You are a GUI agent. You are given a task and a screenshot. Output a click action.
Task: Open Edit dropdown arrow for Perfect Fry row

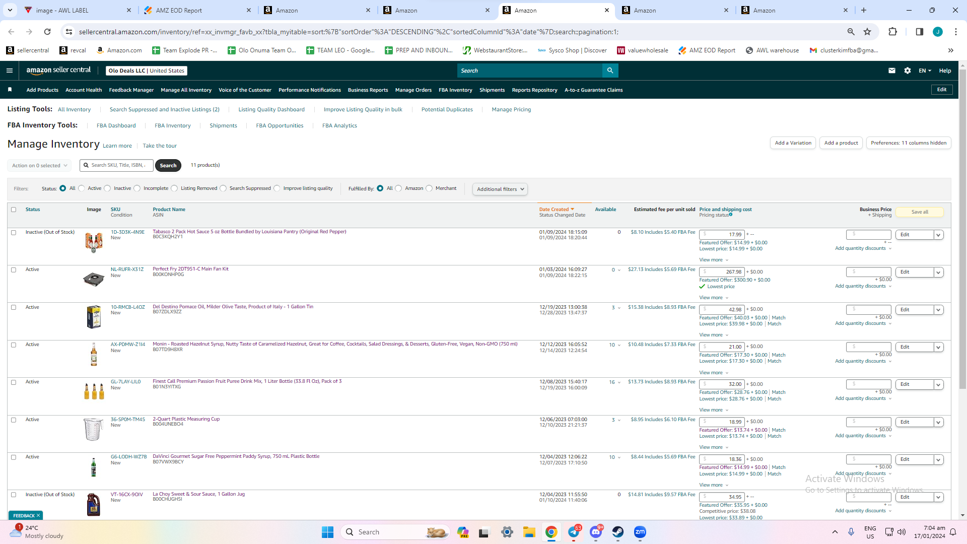(x=938, y=273)
